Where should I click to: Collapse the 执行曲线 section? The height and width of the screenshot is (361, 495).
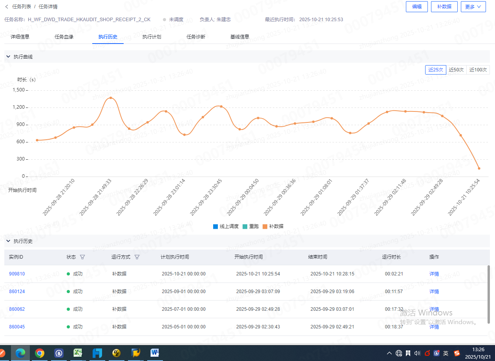coord(8,57)
